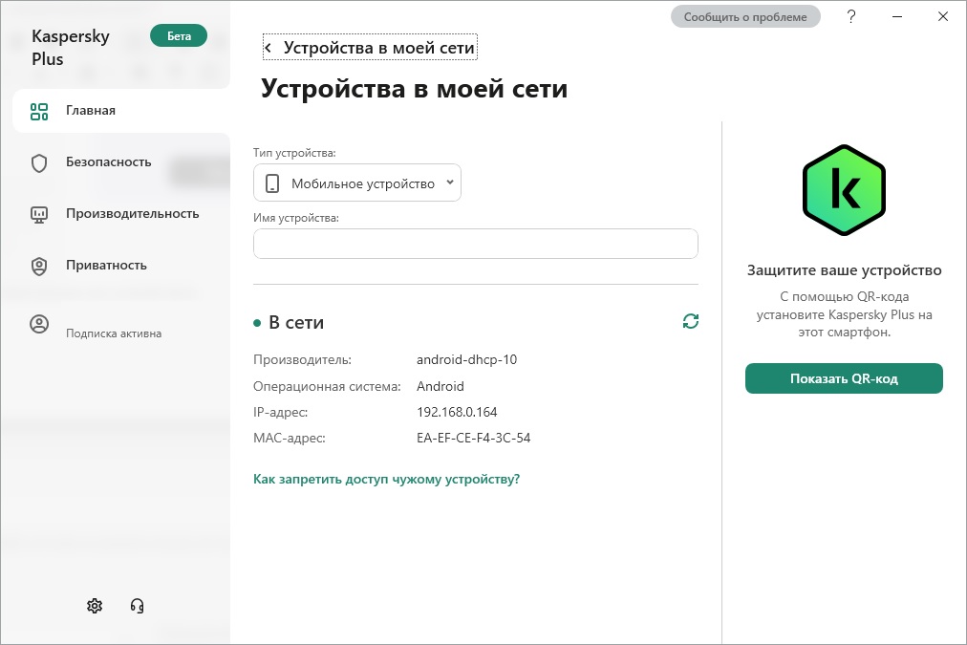Go back via Устройства в моей сети breadcrumb

click(370, 48)
